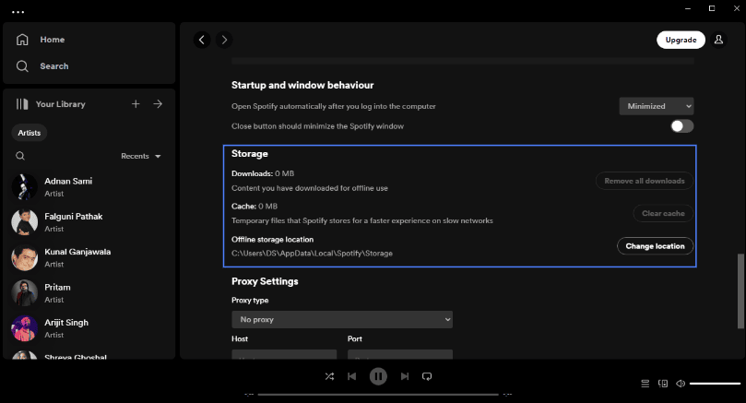Collapse Your Library icon
This screenshot has height=403, width=746.
(22, 103)
